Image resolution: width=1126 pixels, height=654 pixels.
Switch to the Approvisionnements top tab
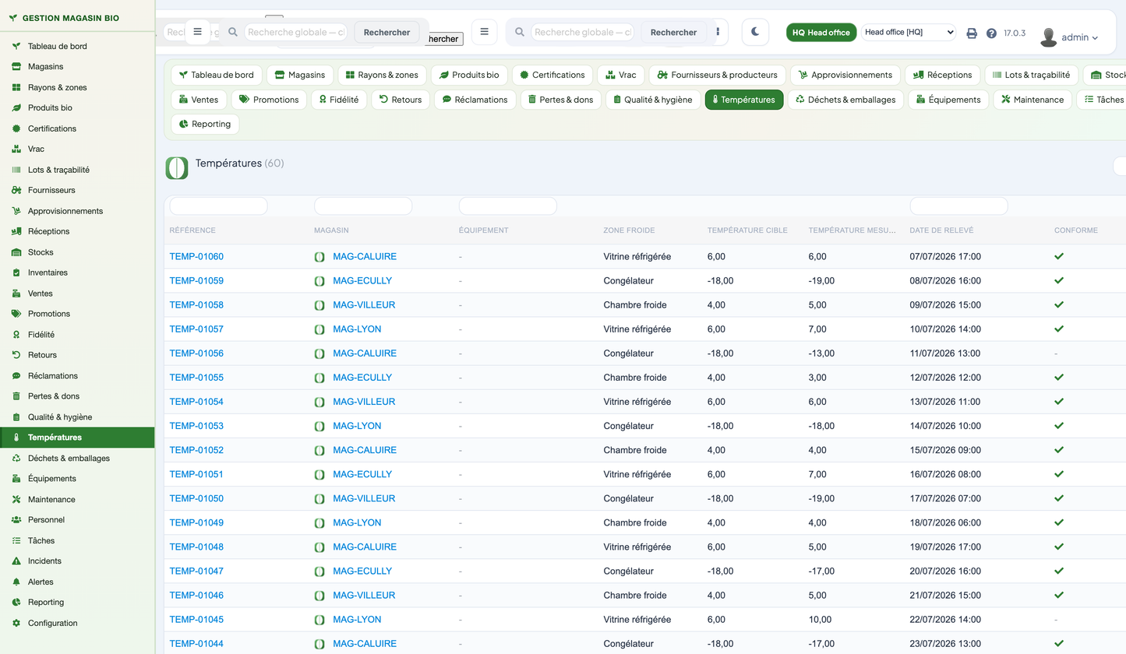845,75
